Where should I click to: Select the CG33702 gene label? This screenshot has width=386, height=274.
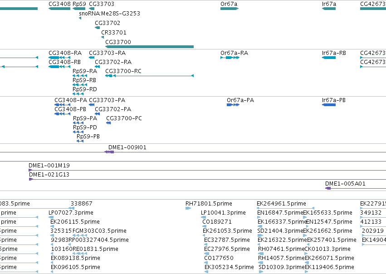point(107,23)
